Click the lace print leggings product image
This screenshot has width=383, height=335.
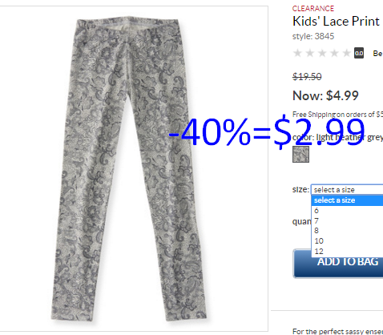129,170
